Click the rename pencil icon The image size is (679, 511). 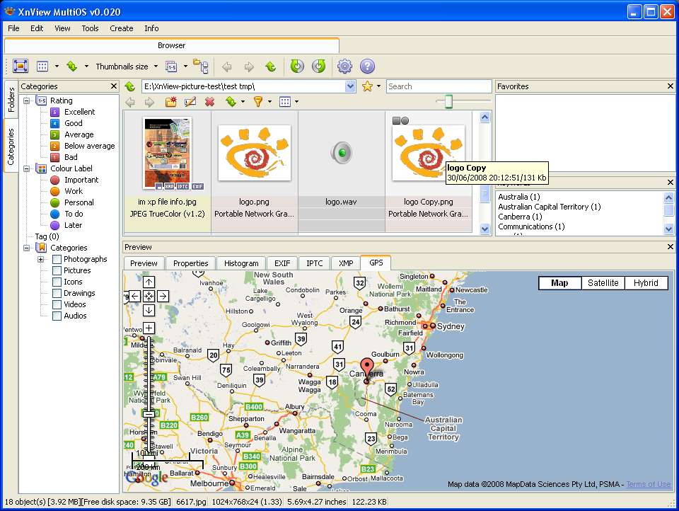[190, 102]
